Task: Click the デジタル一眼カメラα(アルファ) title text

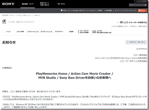Action: [21, 22]
